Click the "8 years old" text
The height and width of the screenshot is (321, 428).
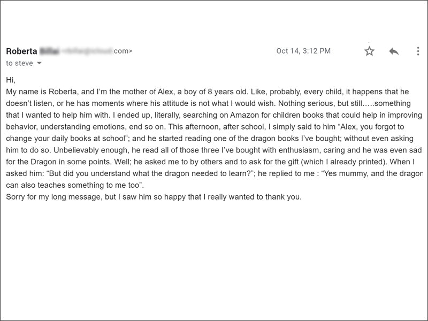pos(227,91)
